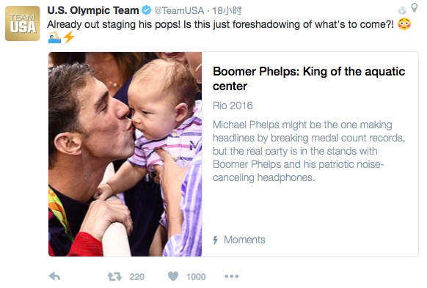The height and width of the screenshot is (288, 427).
Task: Click the Moments lightning bolt icon
Action: pos(216,240)
